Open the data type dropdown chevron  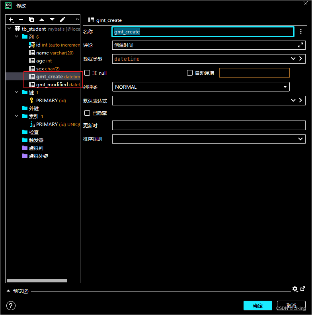[293, 58]
